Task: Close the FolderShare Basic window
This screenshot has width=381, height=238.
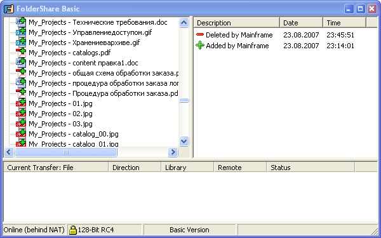Action: click(371, 9)
